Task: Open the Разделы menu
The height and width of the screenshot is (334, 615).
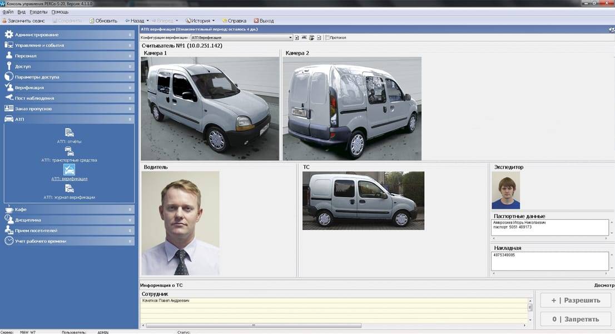Action: tap(38, 12)
